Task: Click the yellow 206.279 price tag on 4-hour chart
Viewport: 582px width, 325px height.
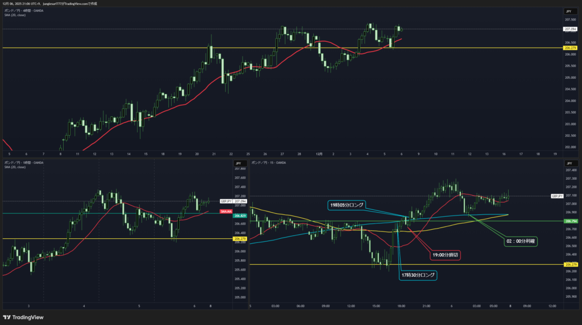Action: click(x=570, y=48)
